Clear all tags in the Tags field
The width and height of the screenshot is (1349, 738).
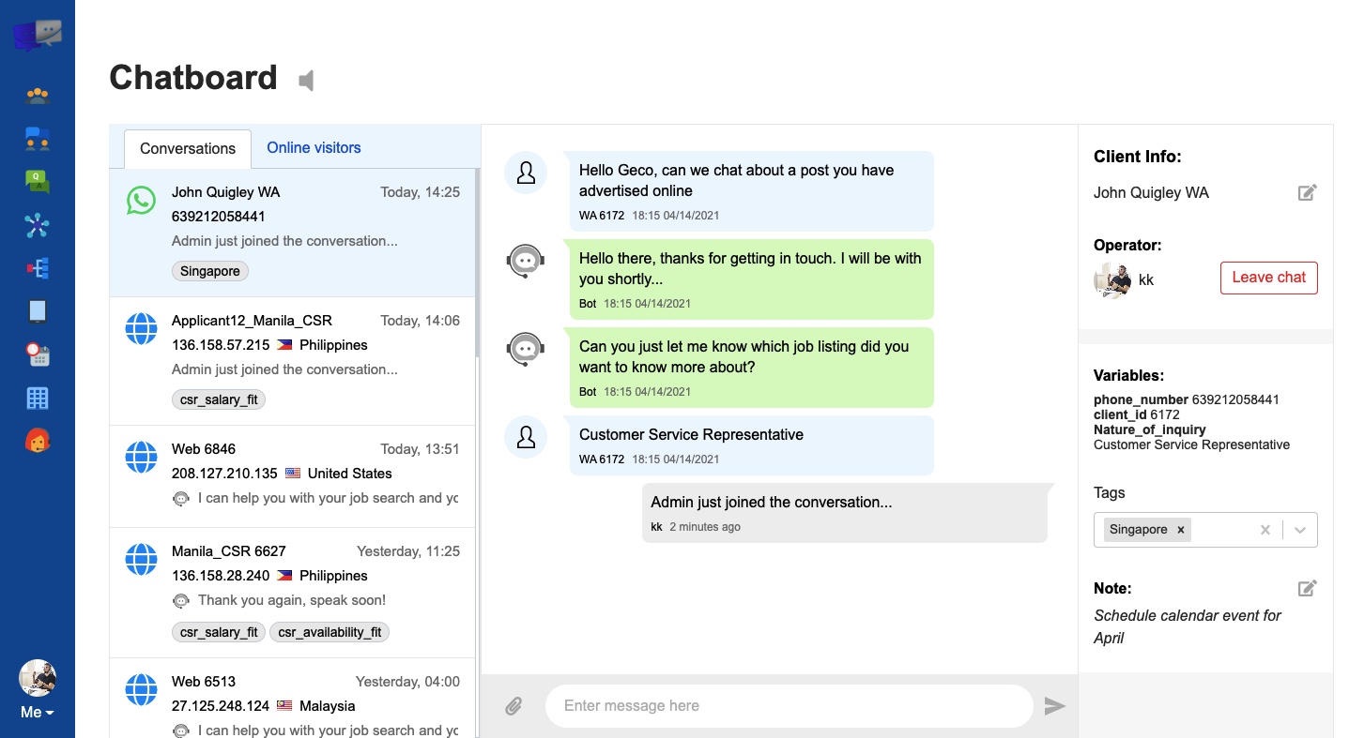click(1265, 530)
